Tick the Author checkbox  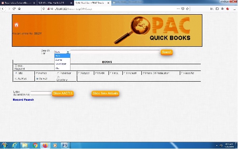[37, 73]
